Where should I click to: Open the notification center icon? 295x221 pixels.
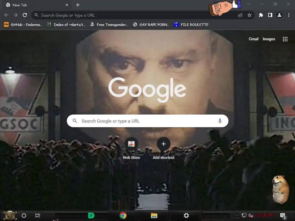click(x=283, y=216)
